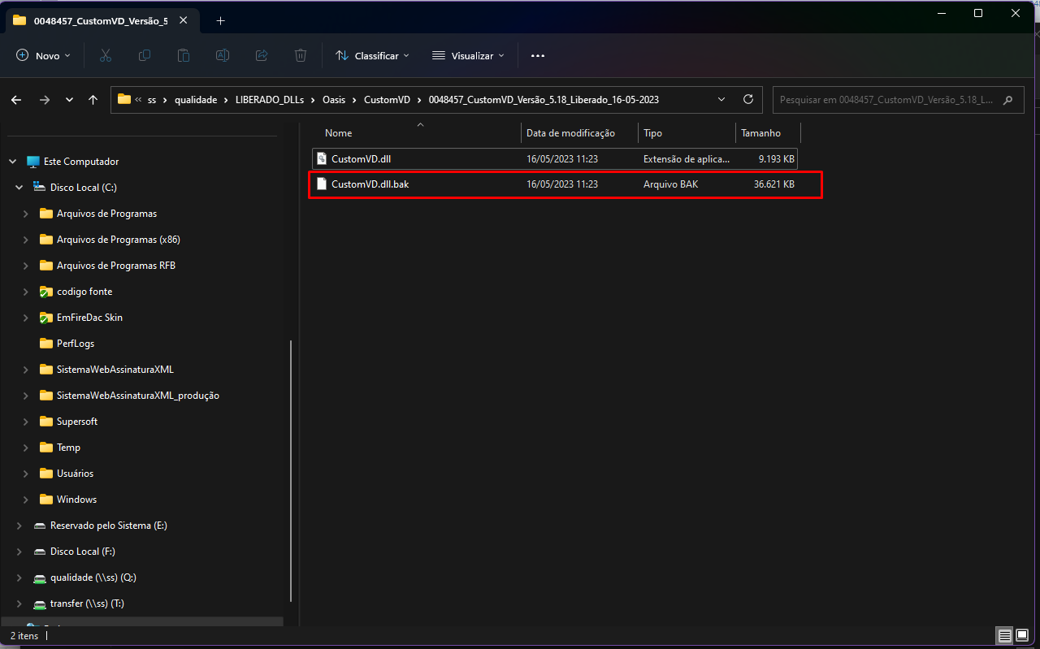Expand the Arquivos de Programas folder
This screenshot has width=1040, height=649.
(25, 214)
